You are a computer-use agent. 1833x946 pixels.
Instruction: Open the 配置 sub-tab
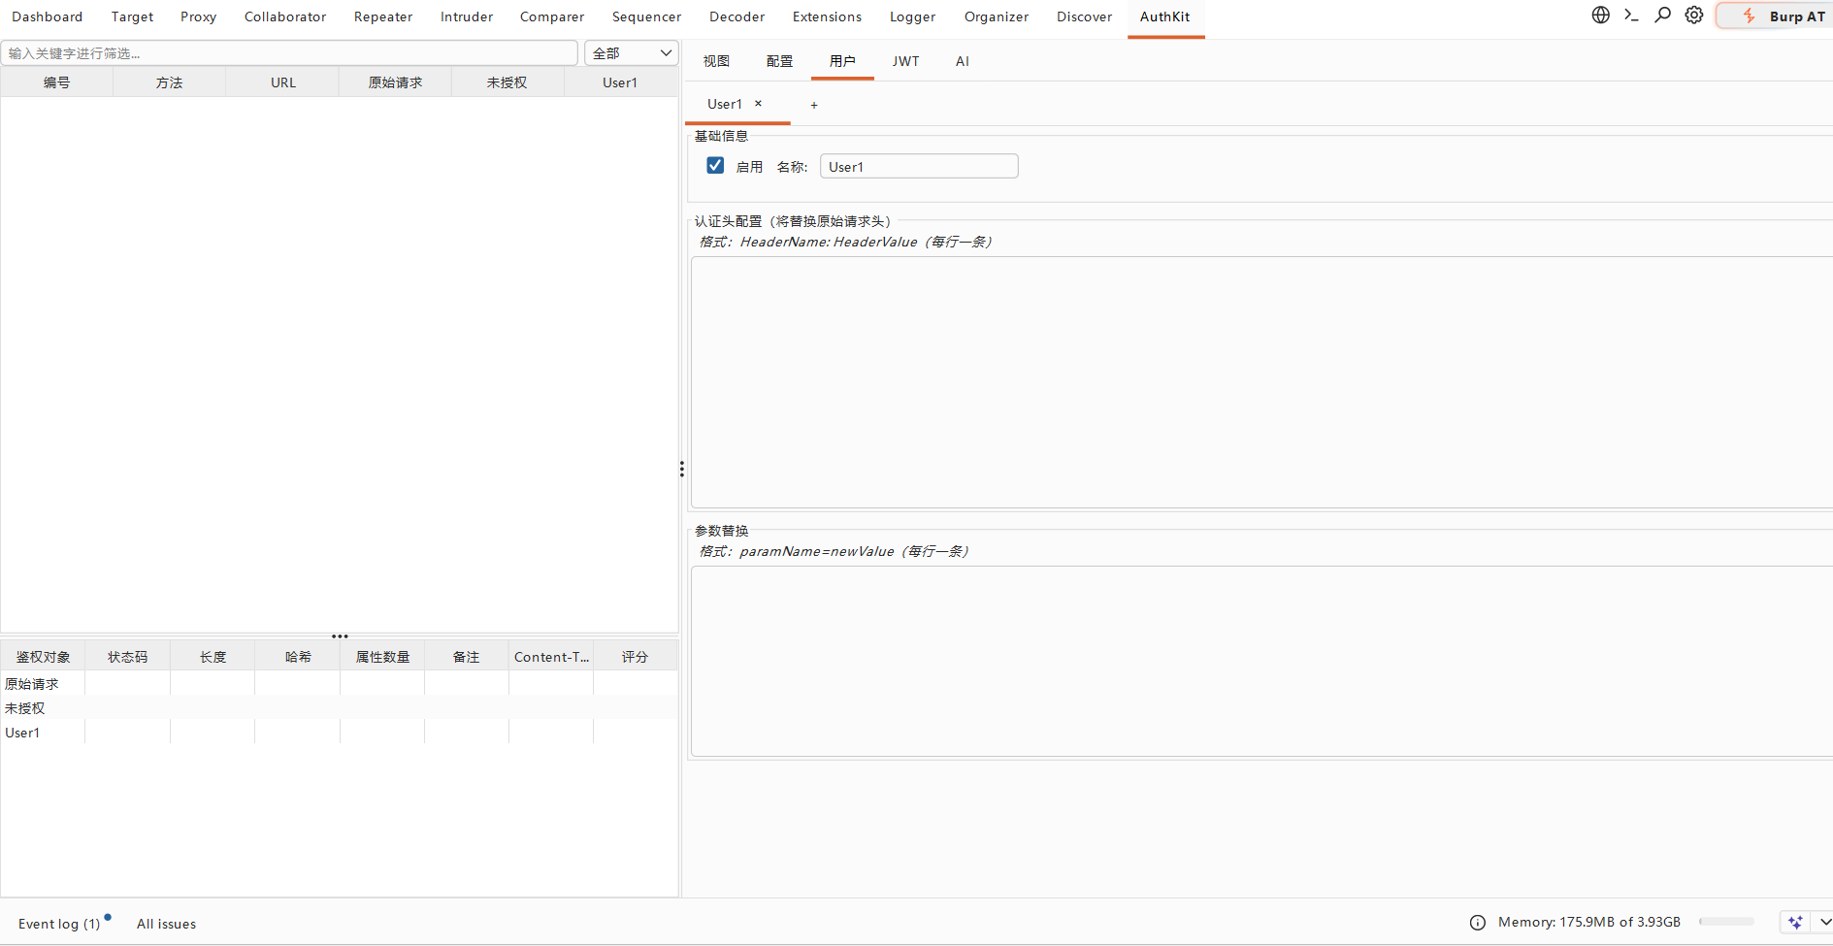pyautogui.click(x=779, y=61)
